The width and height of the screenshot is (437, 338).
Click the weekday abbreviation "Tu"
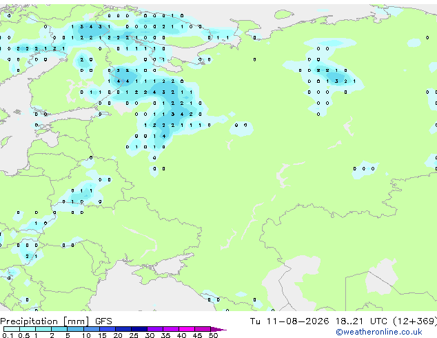click(x=255, y=321)
